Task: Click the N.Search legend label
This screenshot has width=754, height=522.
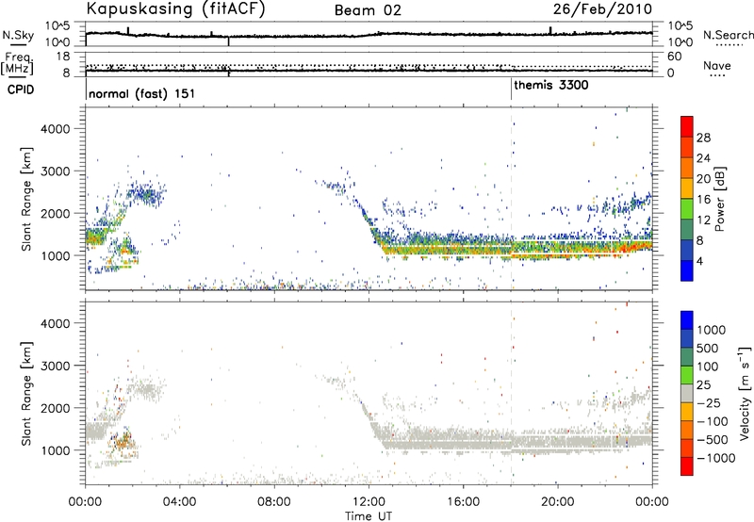Action: pos(728,35)
